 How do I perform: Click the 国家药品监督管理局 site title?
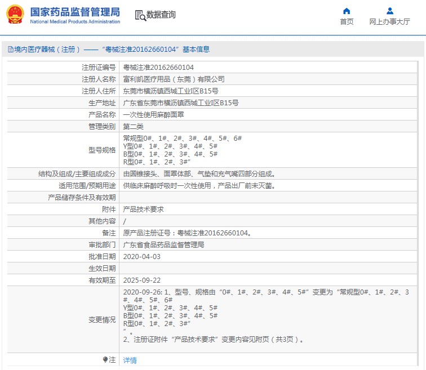pos(74,12)
